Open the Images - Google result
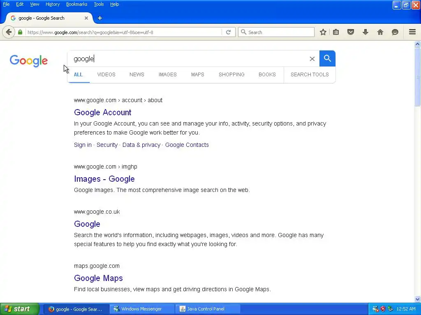The image size is (421, 315). point(104,179)
